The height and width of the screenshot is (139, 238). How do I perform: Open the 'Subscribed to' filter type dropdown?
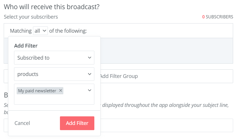pyautogui.click(x=54, y=58)
